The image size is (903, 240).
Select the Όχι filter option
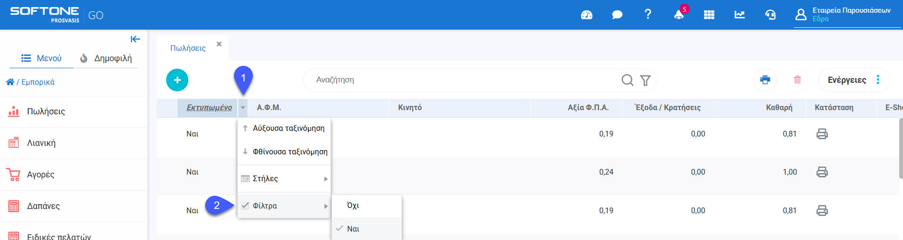[353, 206]
